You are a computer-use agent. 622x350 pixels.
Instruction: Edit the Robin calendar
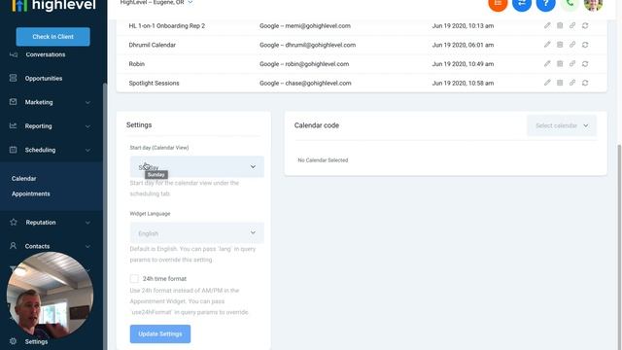point(547,63)
